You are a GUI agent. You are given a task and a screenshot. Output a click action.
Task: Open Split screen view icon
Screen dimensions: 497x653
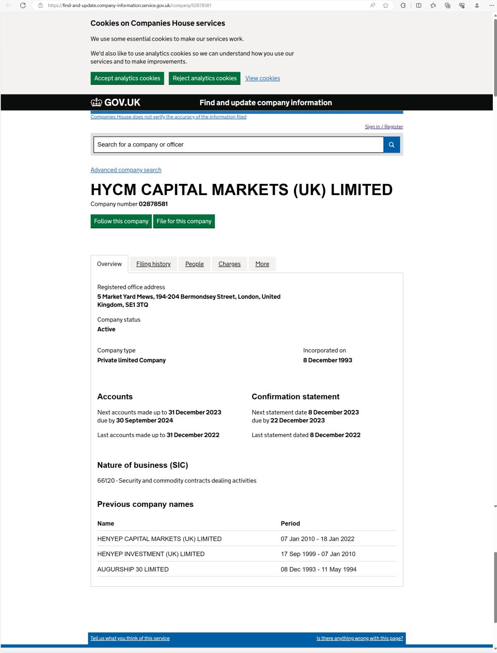click(419, 5)
